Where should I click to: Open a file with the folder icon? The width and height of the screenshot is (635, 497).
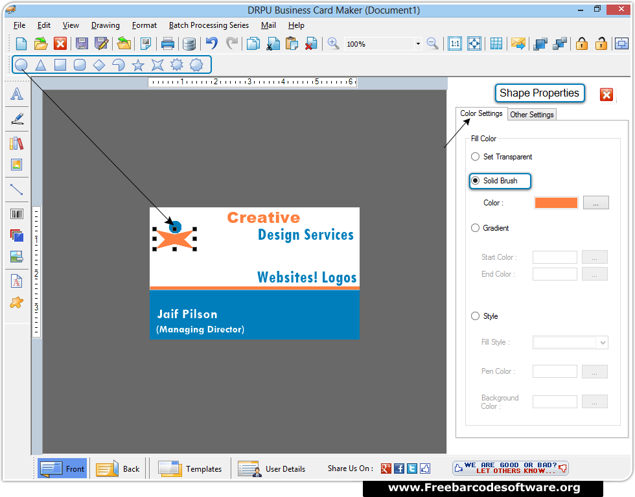(40, 43)
